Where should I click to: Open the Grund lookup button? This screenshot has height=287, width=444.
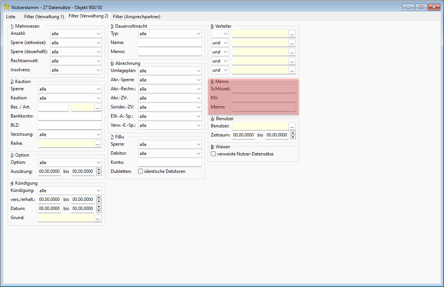98,218
